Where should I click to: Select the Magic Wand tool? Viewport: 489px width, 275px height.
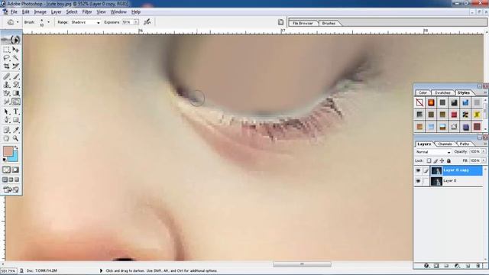(15, 58)
